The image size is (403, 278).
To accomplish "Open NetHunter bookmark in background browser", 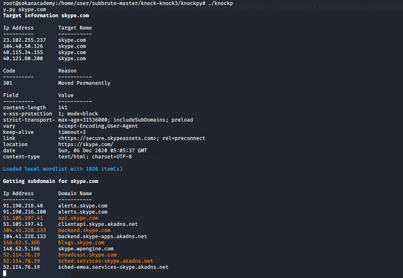I will pyautogui.click(x=293, y=7).
